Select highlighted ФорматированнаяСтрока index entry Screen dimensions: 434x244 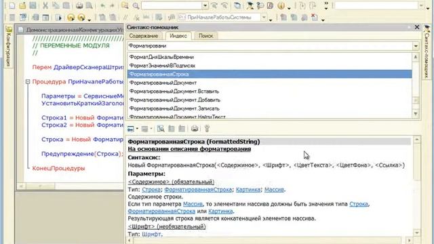[269, 74]
